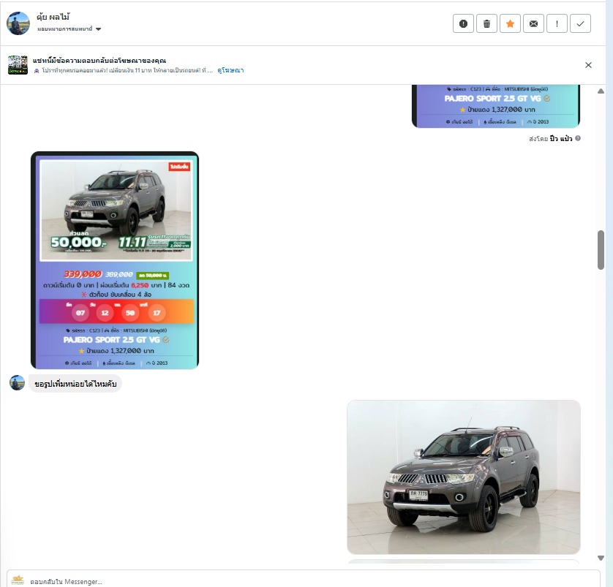This screenshot has width=613, height=587.
Task: Click sender info help icon beside ปิ่ว แป๋ว
Action: click(578, 138)
